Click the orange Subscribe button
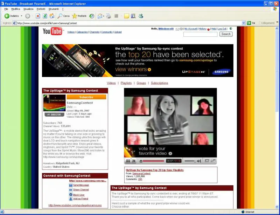 point(86,97)
